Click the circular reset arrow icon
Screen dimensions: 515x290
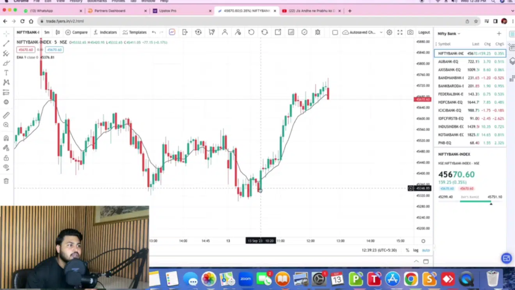pyautogui.click(x=251, y=32)
